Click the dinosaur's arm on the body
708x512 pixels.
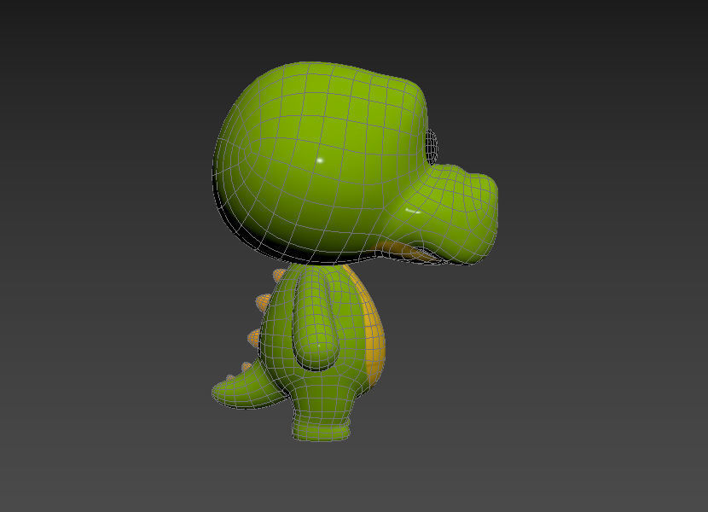tap(316, 319)
